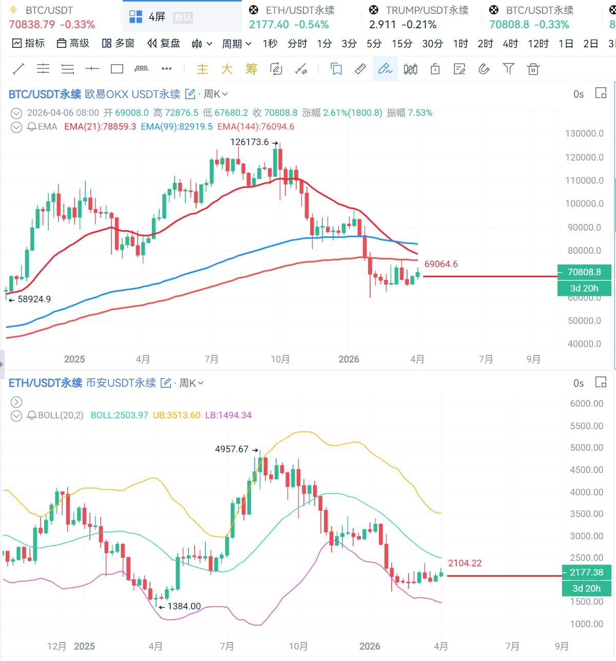Viewport: 616px width, 661px height.
Task: Open the 高级 advanced menu
Action: point(73,44)
